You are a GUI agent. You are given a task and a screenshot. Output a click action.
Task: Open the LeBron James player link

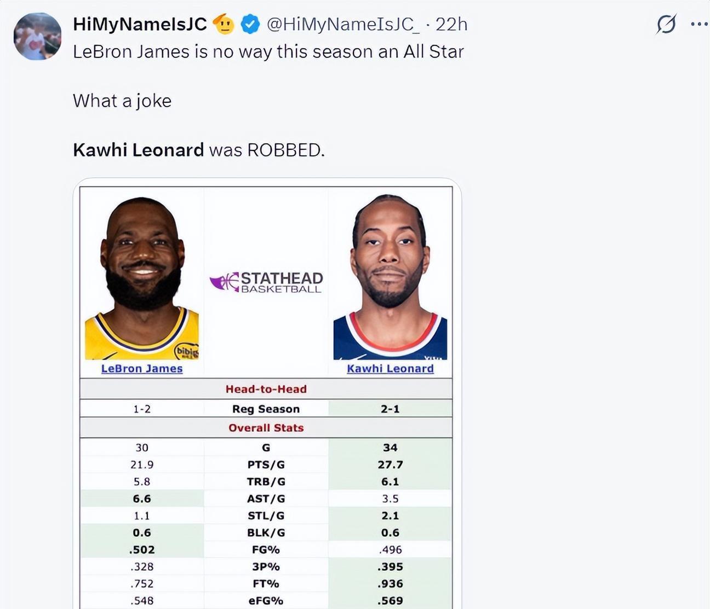tap(142, 369)
